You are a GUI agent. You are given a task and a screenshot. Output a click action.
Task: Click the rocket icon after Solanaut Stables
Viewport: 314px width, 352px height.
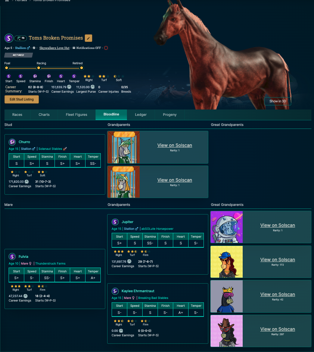[65, 149]
